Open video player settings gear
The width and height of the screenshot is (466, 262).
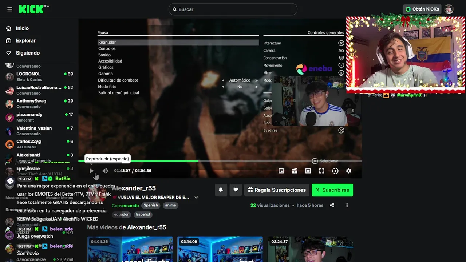(x=348, y=171)
